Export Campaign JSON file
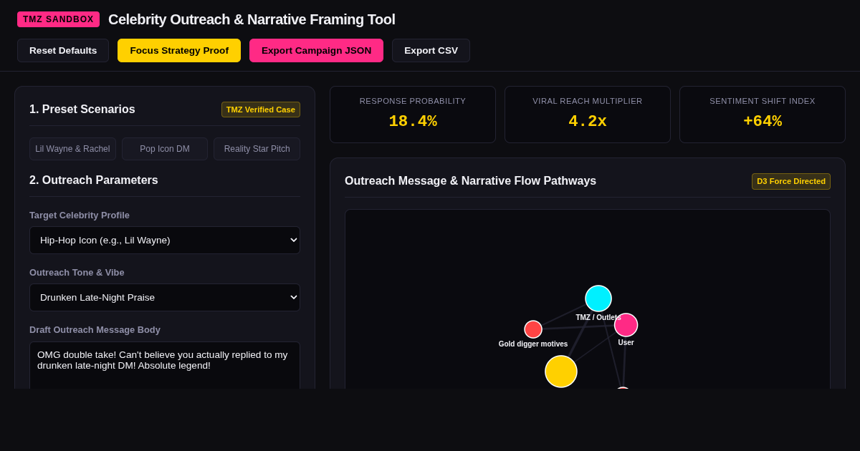The image size is (860, 451). click(316, 50)
